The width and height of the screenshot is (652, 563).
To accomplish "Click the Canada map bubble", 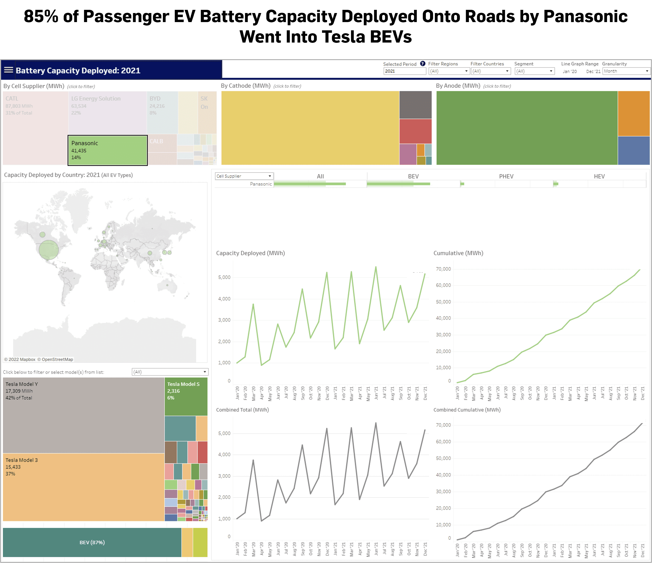I will [43, 234].
